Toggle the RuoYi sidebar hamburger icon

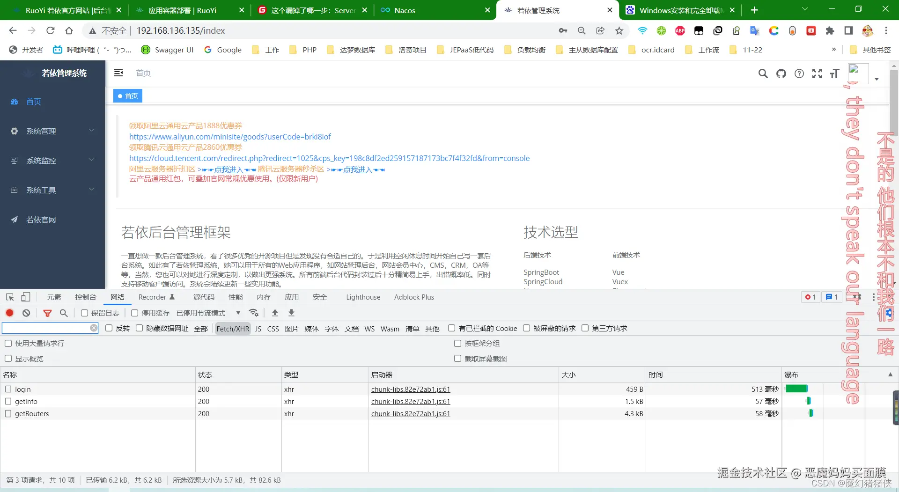(x=118, y=73)
